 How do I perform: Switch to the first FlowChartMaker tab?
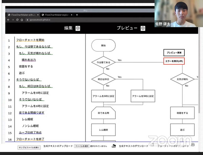pyautogui.click(x=22, y=15)
